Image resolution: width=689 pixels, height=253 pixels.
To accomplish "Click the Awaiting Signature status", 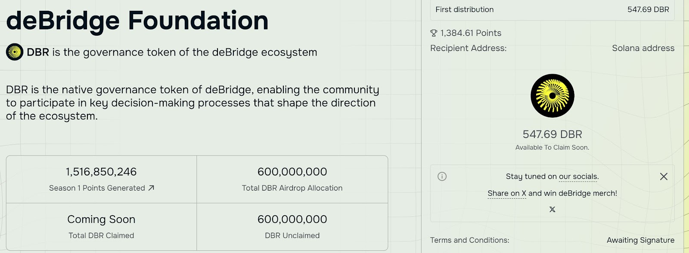I will click(640, 240).
